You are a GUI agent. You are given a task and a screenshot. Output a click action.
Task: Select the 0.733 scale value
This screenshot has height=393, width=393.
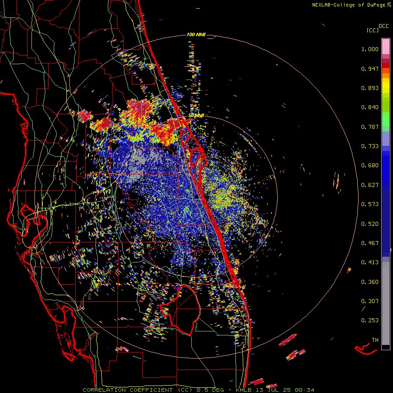370,146
